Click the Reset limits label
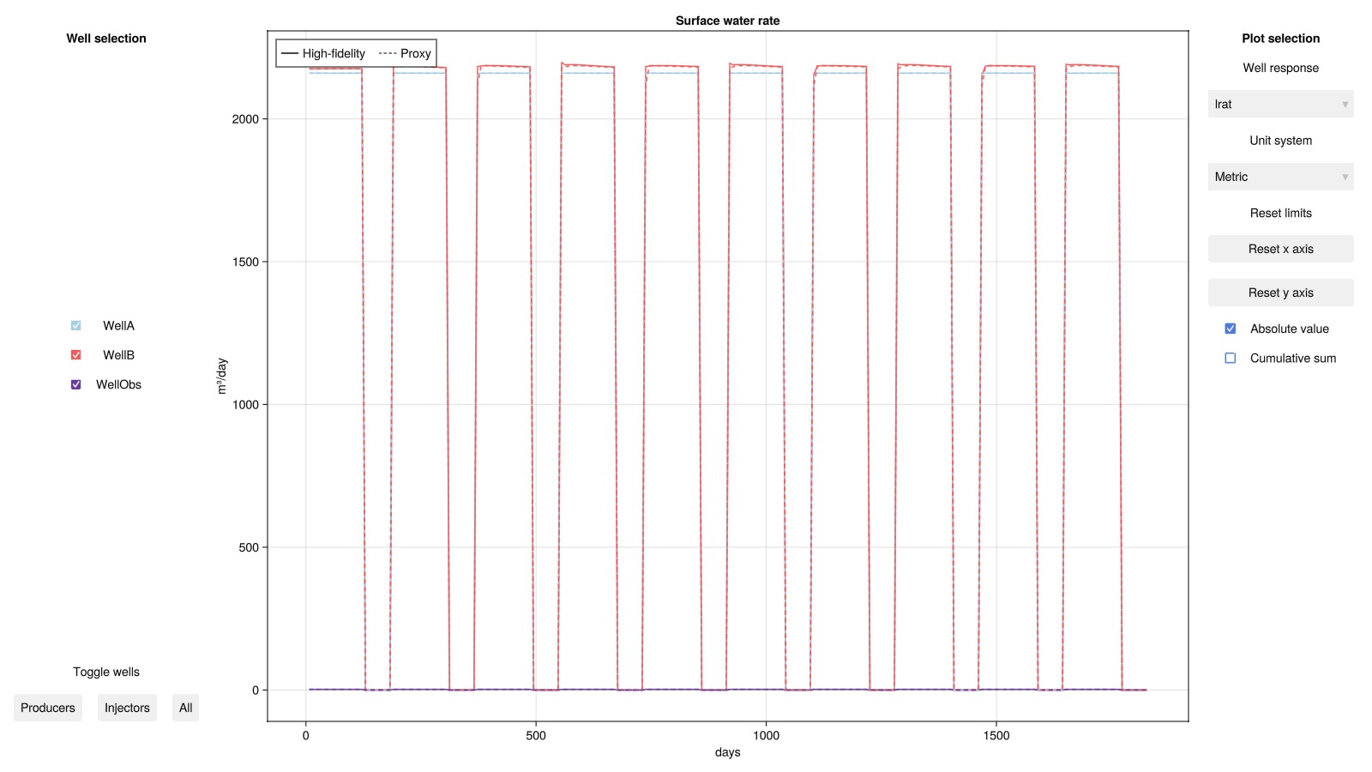 [x=1280, y=213]
